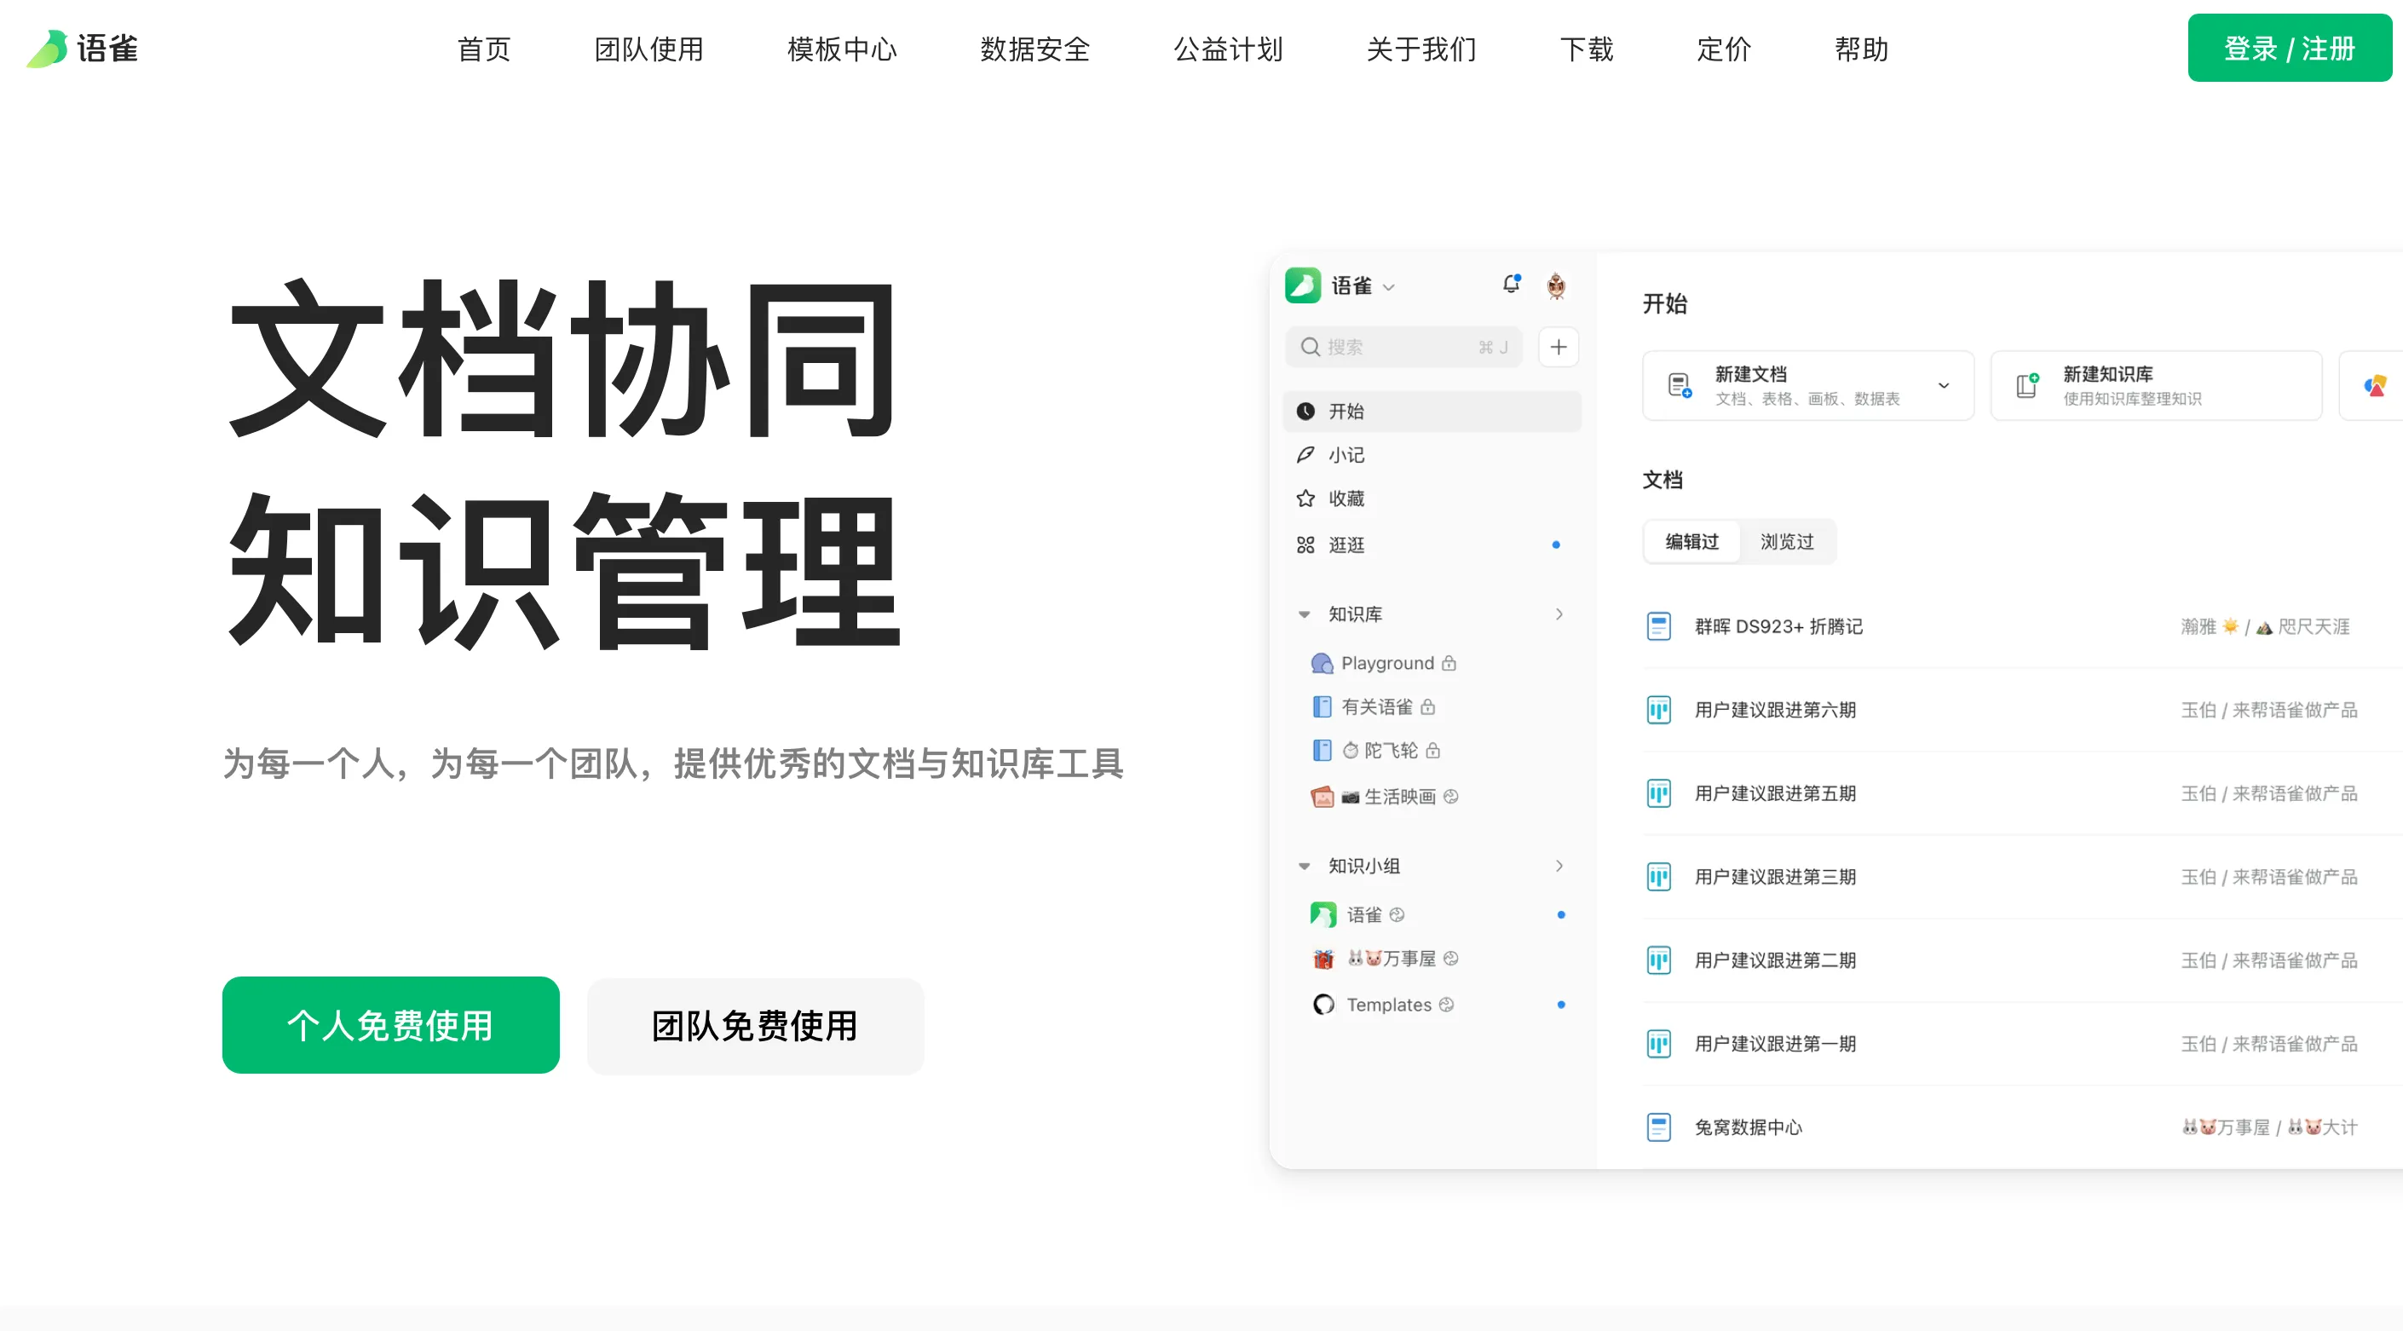Viewport: 2403px width, 1331px height.
Task: Click the Templates group circle icon
Action: coord(1323,1005)
